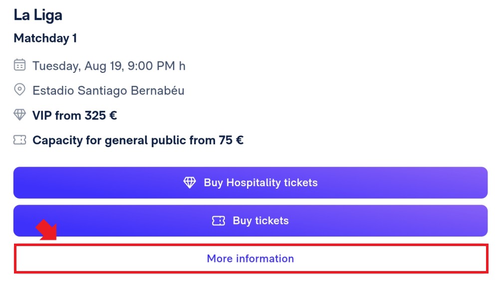Click the diamond icon inside Buy Hospitality button
The height and width of the screenshot is (289, 499).
190,182
